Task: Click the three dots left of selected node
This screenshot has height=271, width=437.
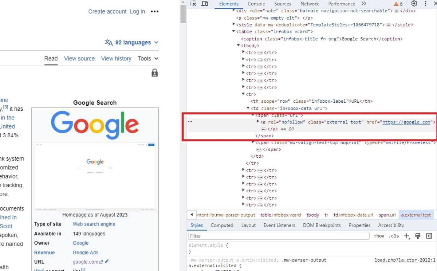Action: [x=190, y=122]
